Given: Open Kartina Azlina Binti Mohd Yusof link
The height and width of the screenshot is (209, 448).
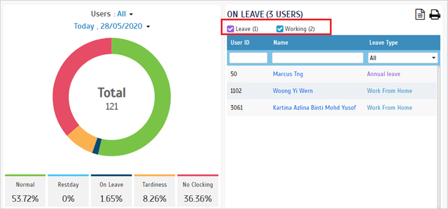Looking at the screenshot, I should pos(315,108).
